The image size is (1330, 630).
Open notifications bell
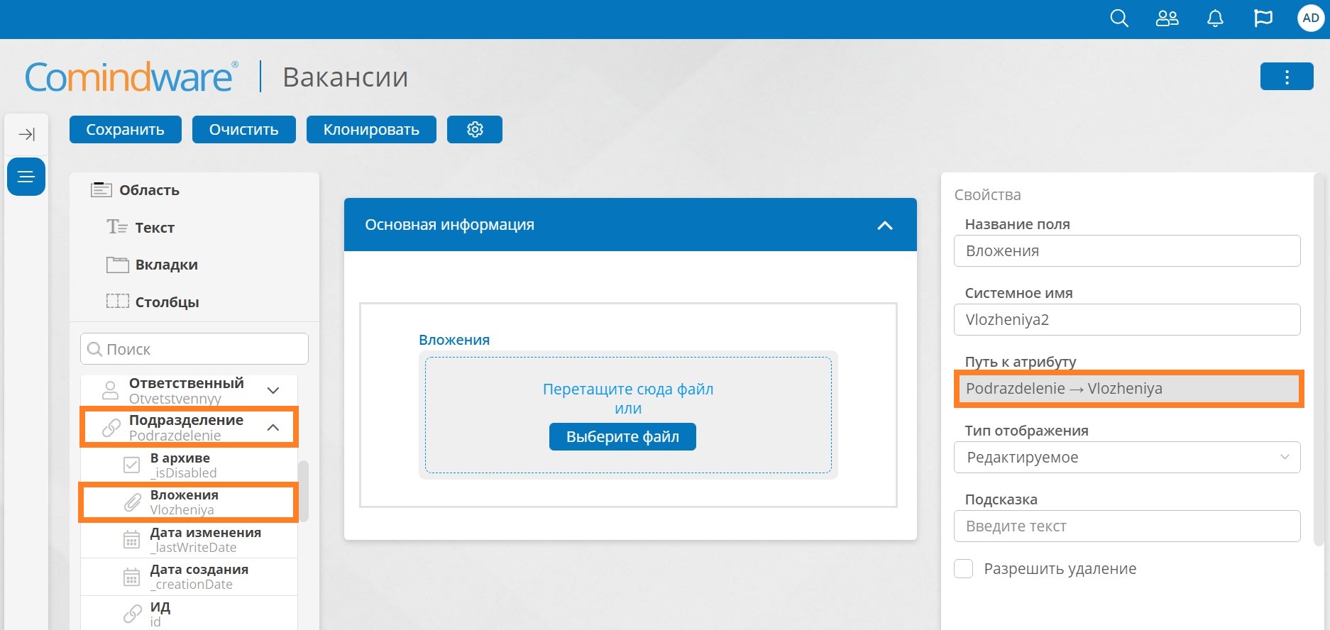[x=1215, y=18]
